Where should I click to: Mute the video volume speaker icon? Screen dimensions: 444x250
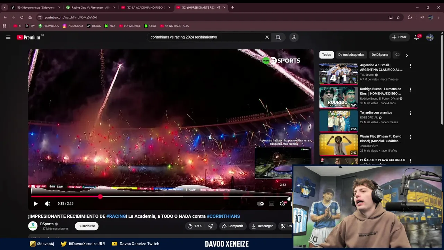(48, 204)
